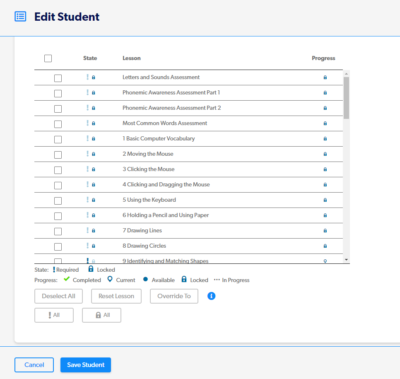The width and height of the screenshot is (400, 379).
Task: Check the Letters and Sounds Assessment checkbox
Action: [58, 78]
